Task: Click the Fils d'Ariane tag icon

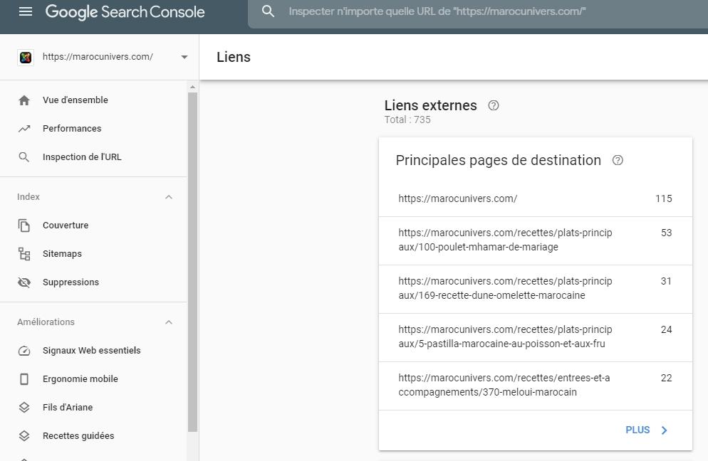Action: pos(24,407)
